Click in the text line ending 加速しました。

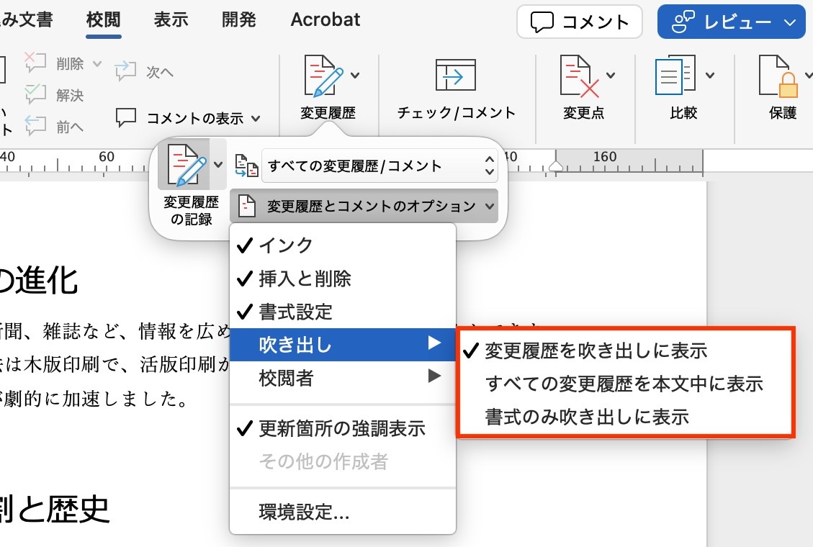[96, 398]
